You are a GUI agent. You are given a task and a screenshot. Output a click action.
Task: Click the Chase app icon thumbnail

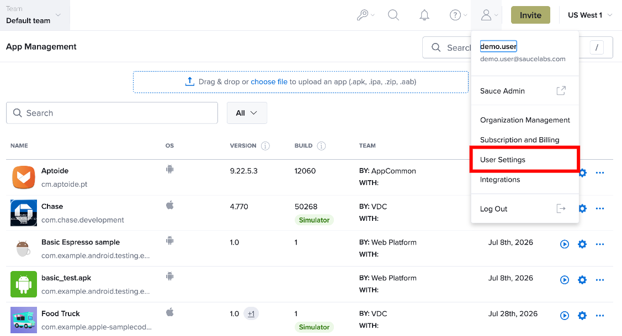pyautogui.click(x=23, y=213)
